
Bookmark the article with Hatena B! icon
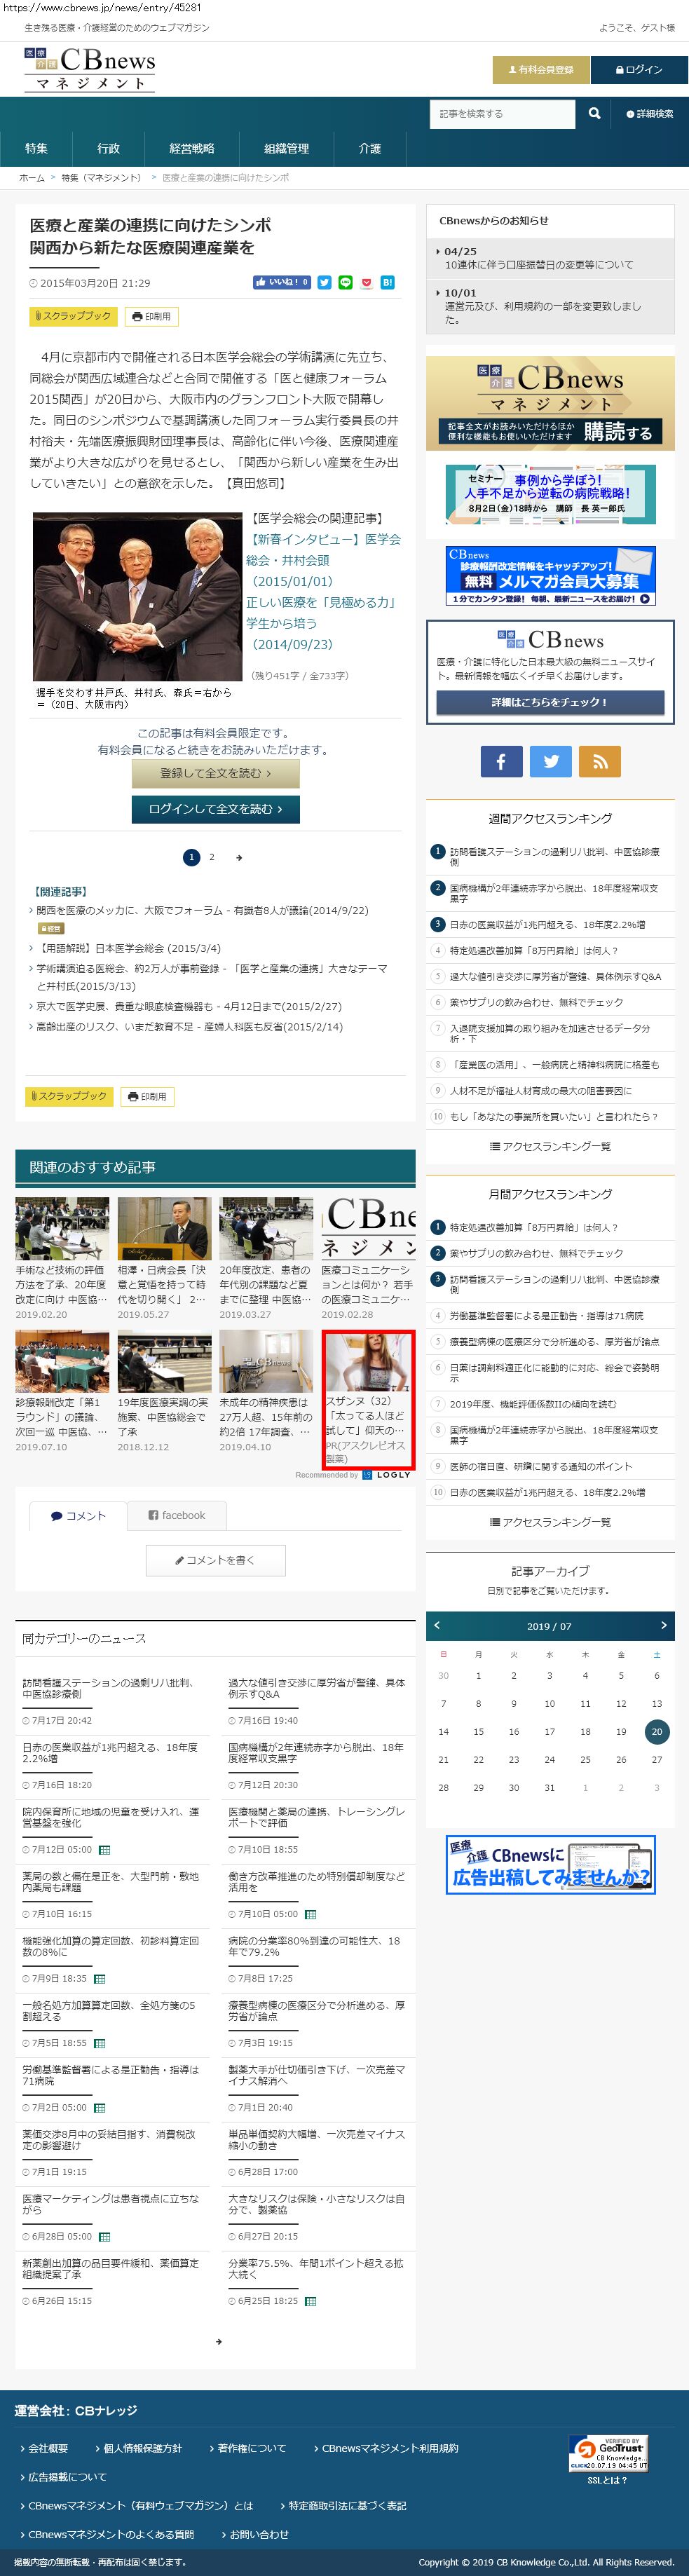click(387, 283)
